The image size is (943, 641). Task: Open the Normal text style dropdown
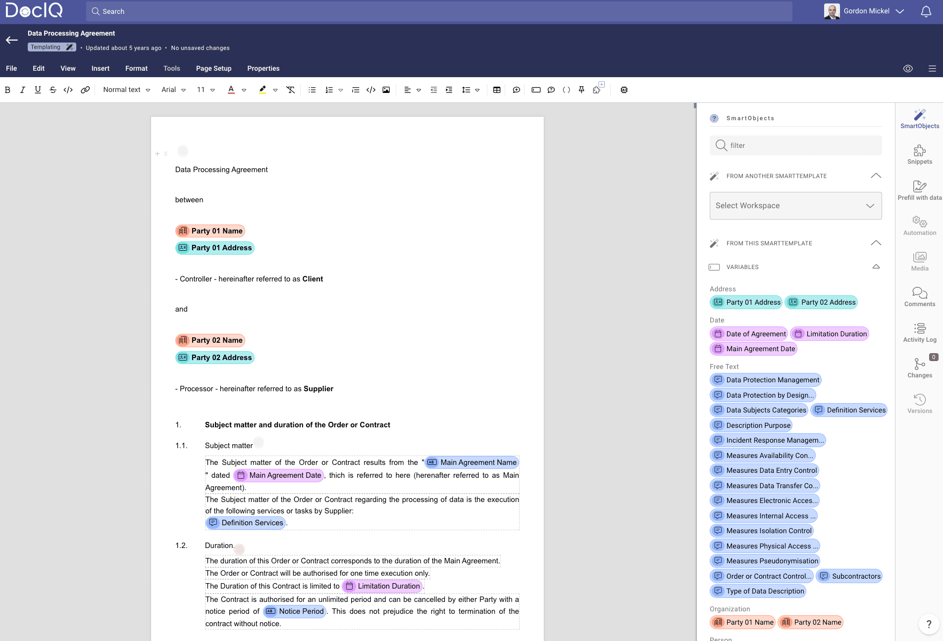126,90
